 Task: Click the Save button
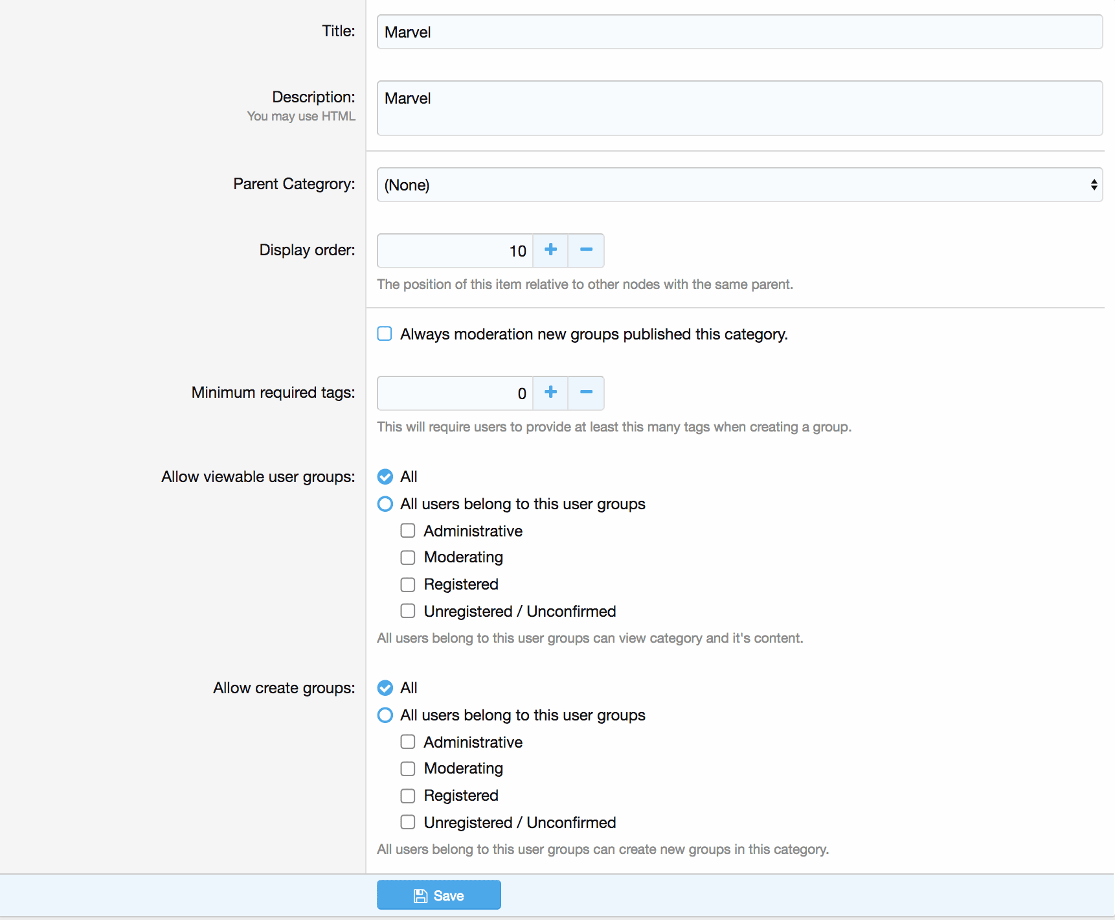click(x=438, y=895)
